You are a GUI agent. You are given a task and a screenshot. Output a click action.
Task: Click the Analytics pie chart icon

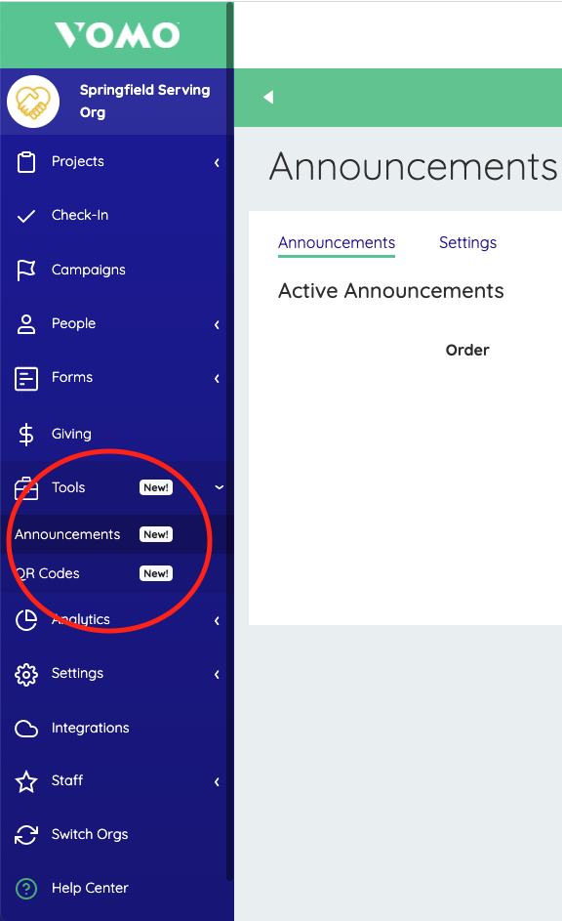pos(25,619)
